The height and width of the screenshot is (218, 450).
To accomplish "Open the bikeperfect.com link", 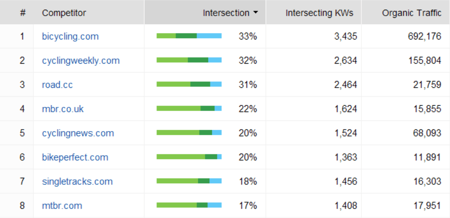I will tap(75, 157).
